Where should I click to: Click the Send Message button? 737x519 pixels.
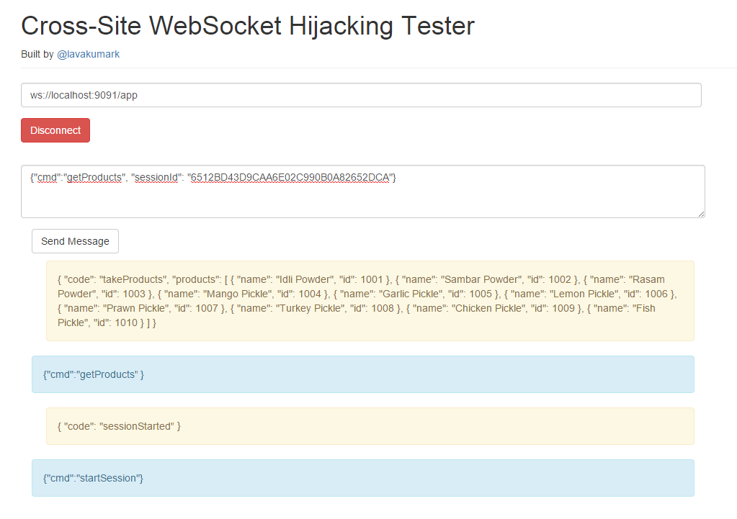pos(75,241)
